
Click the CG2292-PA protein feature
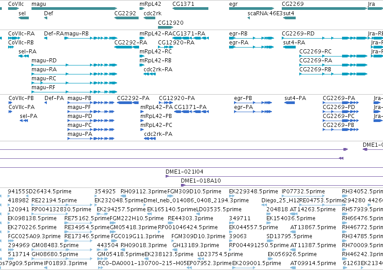coord(128,103)
